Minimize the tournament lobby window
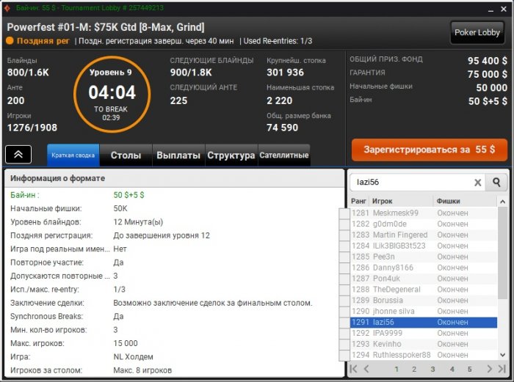 tap(491, 10)
